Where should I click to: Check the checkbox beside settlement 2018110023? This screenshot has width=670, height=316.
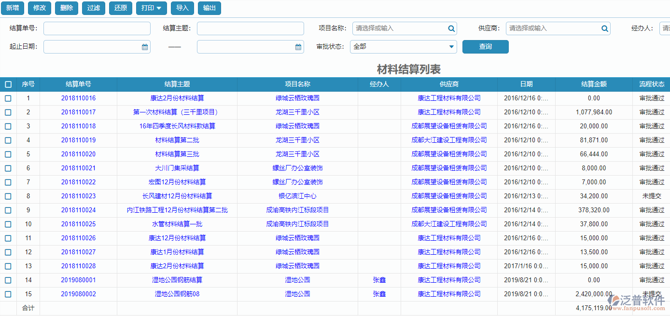(x=8, y=196)
